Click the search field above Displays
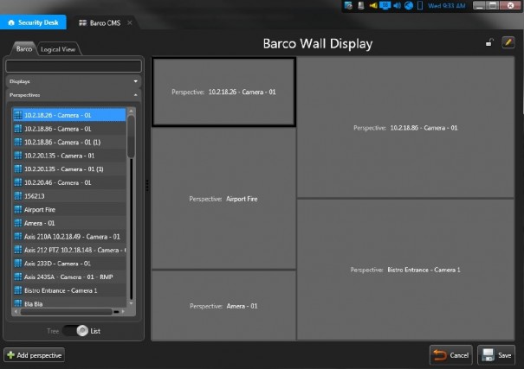 click(x=73, y=66)
